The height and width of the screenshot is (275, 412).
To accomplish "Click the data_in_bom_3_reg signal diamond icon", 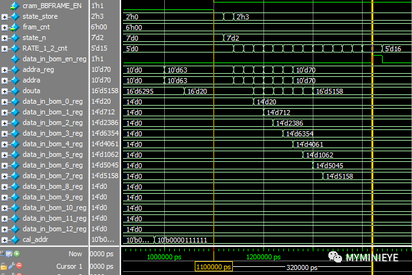I will (x=15, y=133).
